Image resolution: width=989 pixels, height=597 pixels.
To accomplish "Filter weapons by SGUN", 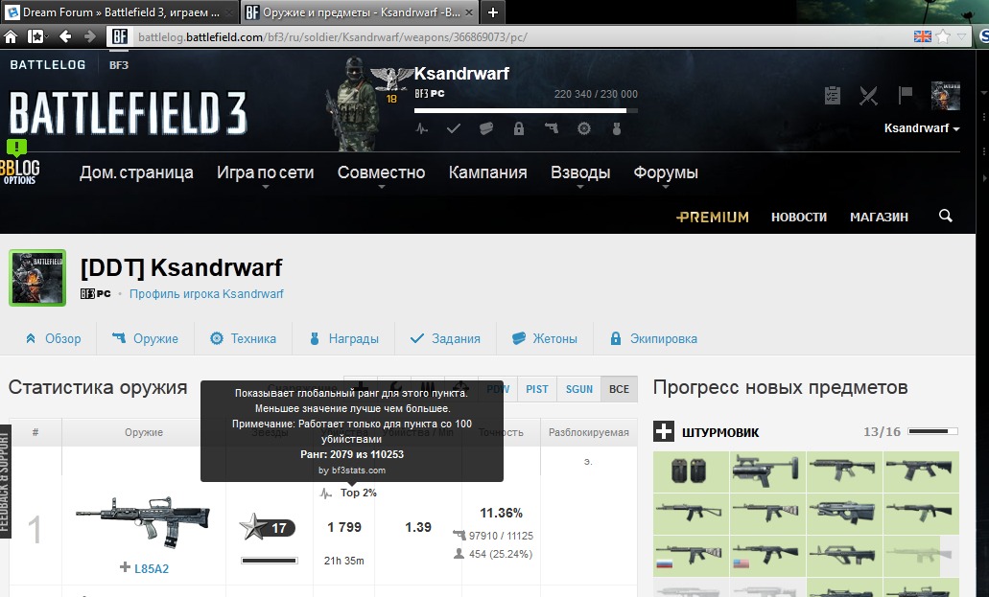I will click(x=579, y=389).
